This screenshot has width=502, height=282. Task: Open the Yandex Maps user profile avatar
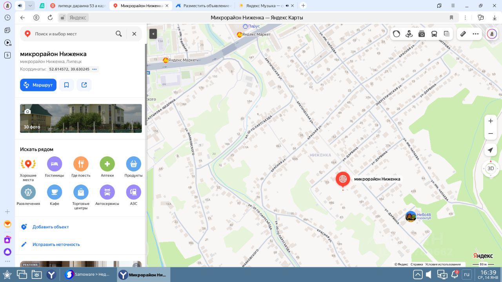point(492,34)
